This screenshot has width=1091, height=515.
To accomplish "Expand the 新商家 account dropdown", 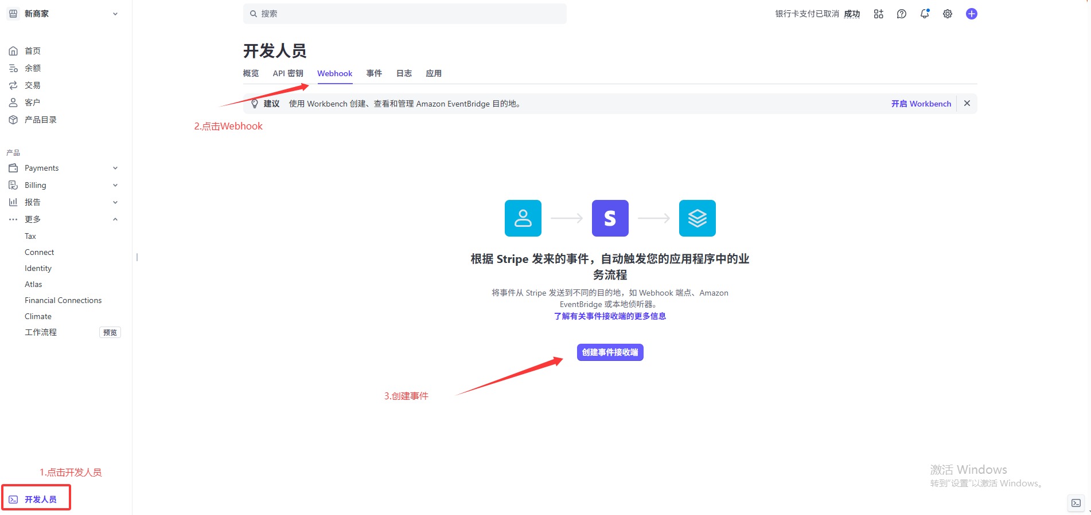I will 115,14.
